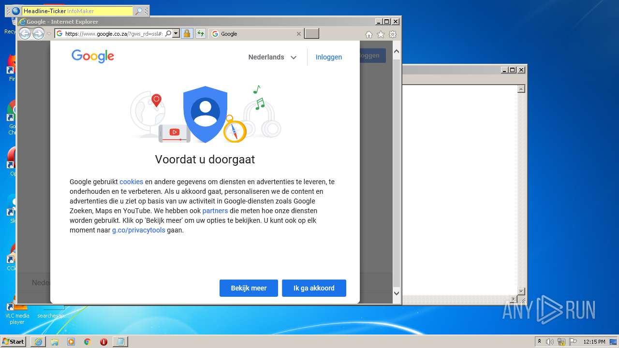Click the Internet Explorer address bar URL
The height and width of the screenshot is (348, 619).
point(114,34)
